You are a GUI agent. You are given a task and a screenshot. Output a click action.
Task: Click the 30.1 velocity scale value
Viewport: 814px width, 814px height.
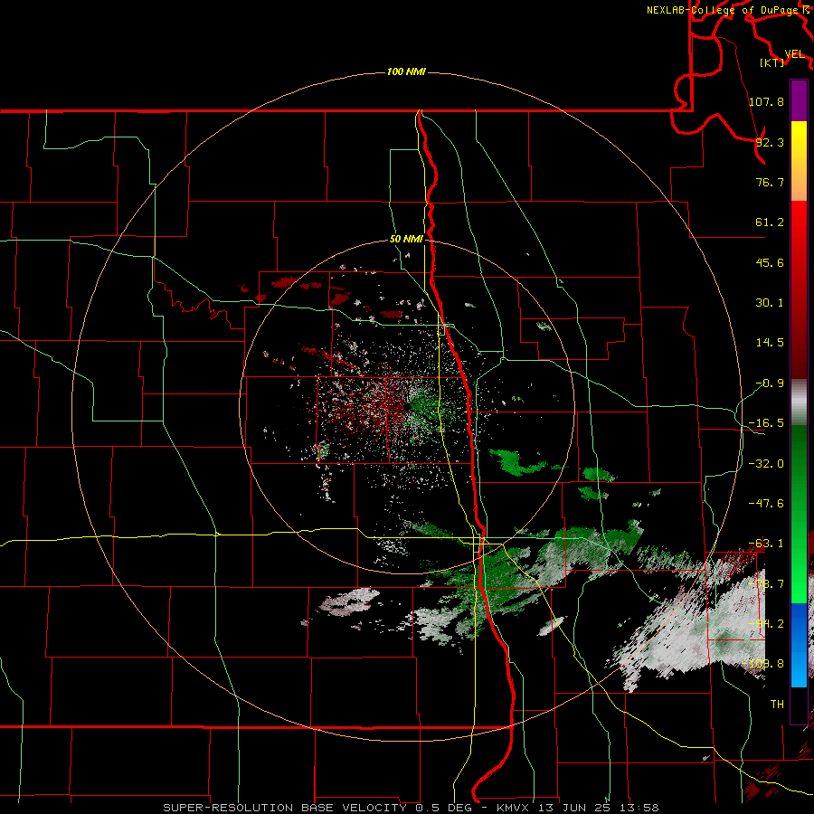770,303
